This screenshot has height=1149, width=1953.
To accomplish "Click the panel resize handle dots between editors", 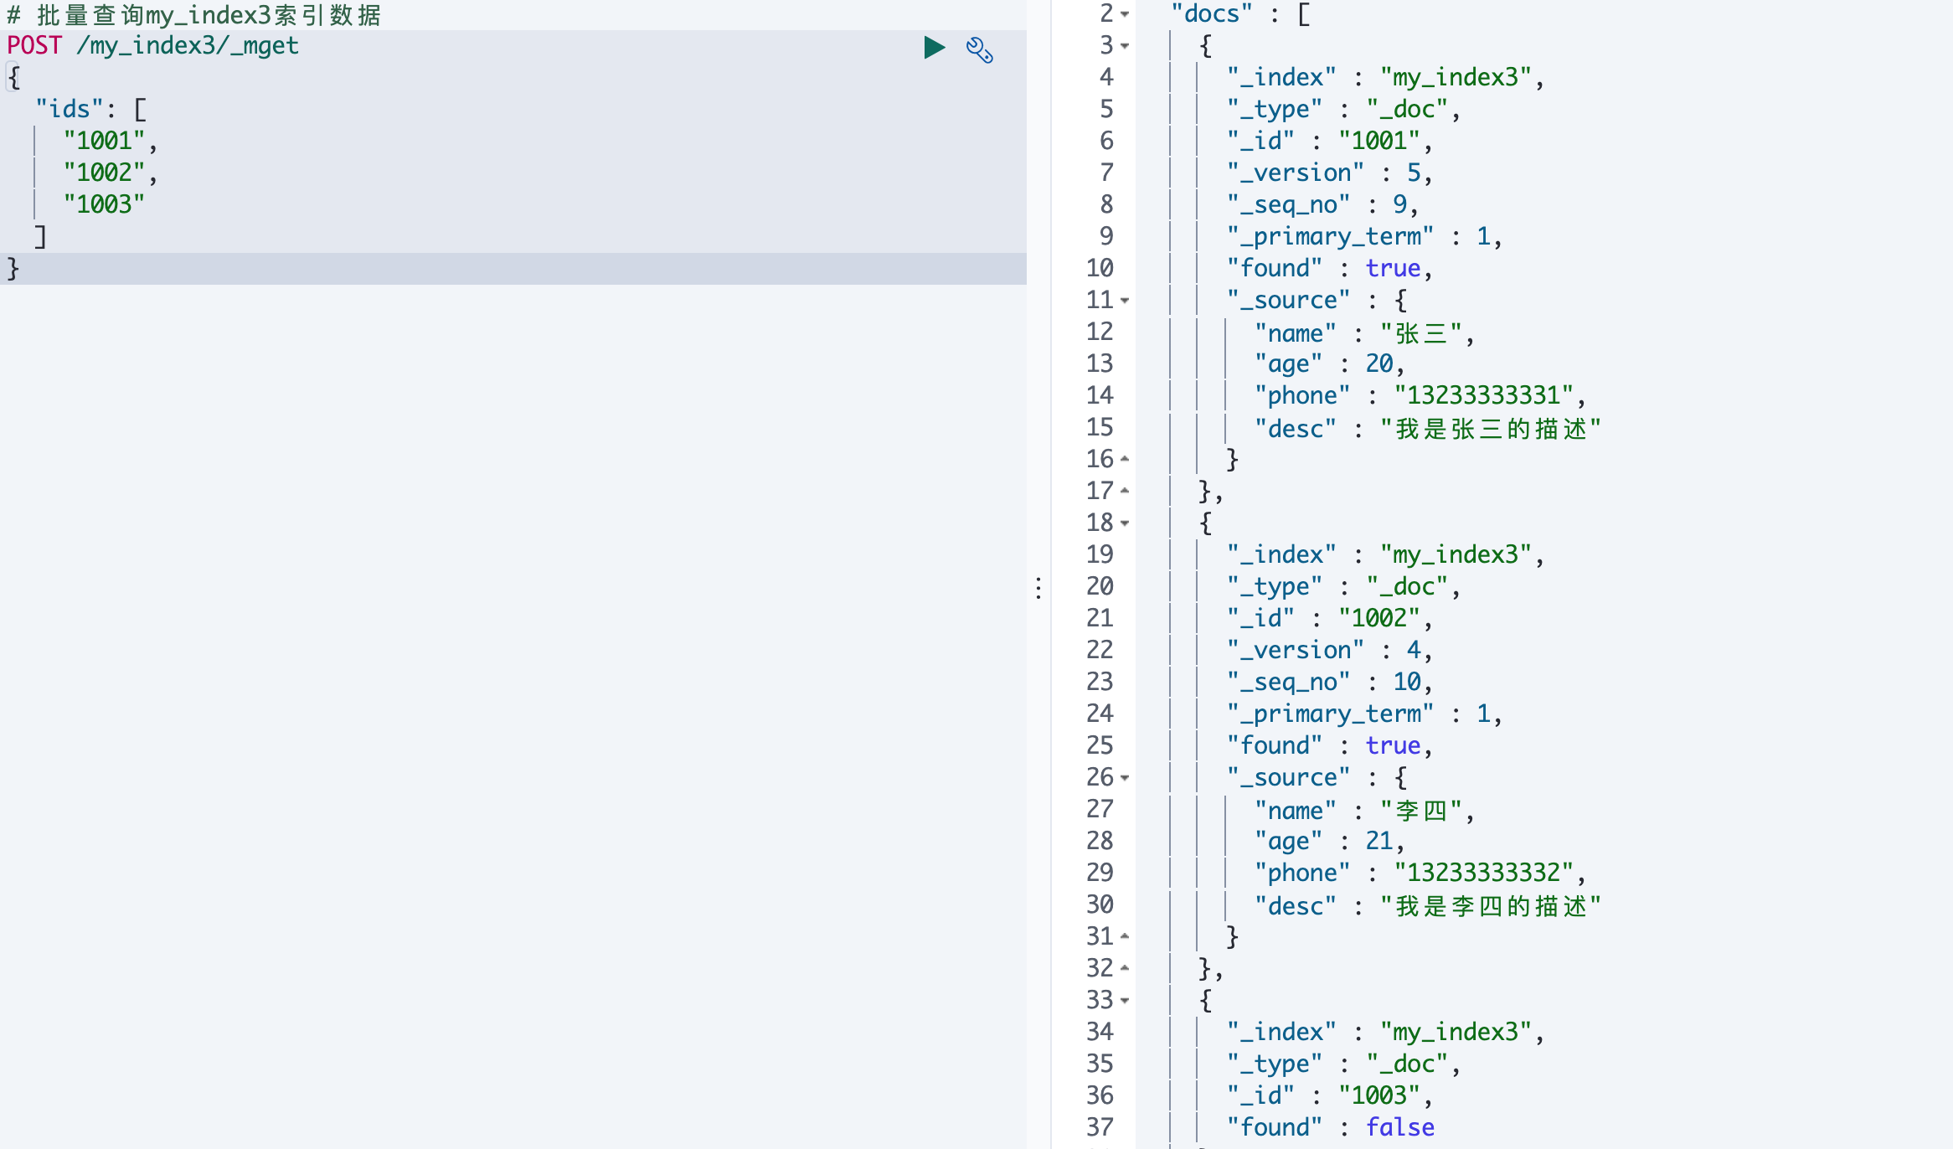I will tap(1038, 588).
